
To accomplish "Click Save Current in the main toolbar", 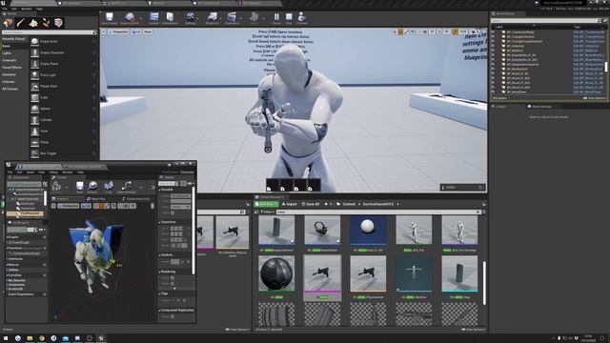I will click(x=110, y=18).
